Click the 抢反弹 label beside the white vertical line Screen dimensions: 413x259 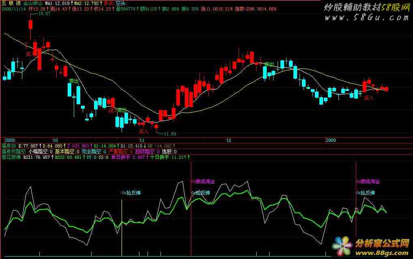131,193
